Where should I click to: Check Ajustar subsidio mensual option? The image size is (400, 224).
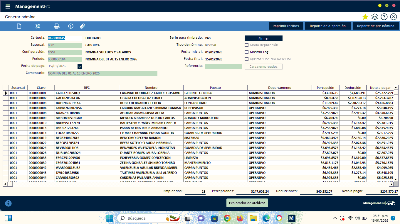[x=247, y=59]
